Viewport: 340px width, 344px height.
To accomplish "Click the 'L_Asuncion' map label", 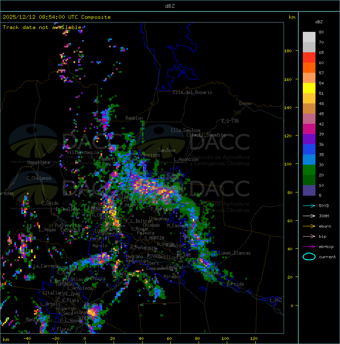I will (x=186, y=159).
